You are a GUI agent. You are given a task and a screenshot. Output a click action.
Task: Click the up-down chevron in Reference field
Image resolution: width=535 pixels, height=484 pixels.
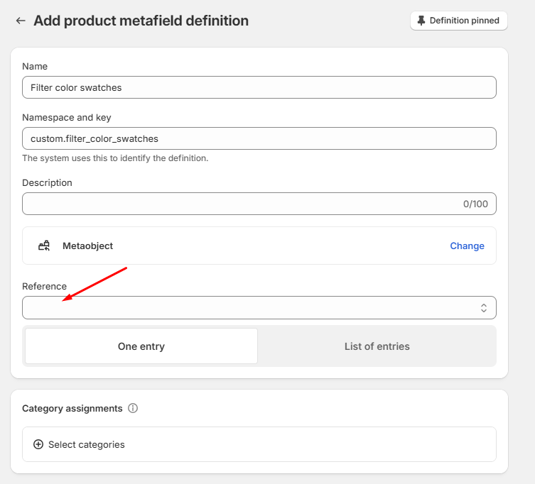pos(483,308)
